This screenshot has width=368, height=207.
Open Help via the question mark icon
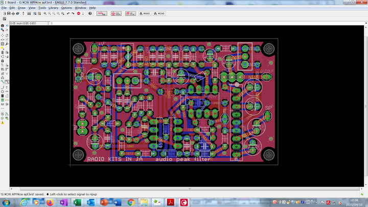[x=90, y=13]
